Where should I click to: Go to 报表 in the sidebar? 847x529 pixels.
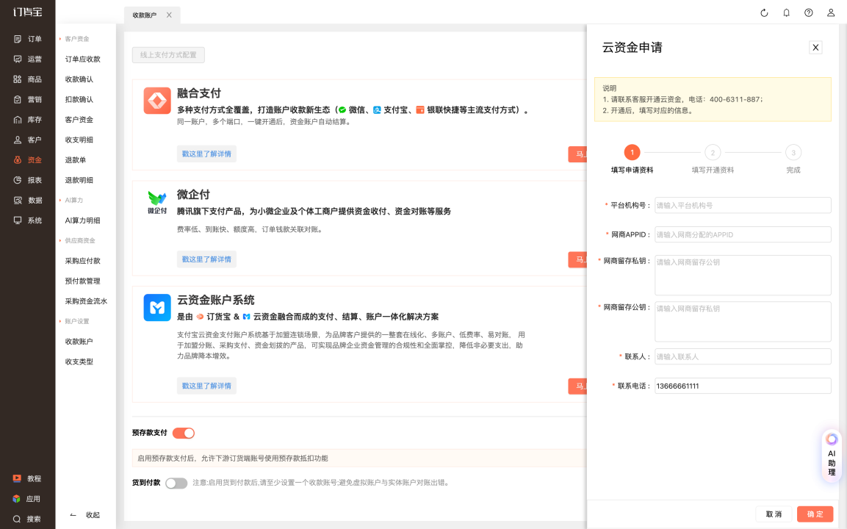[x=28, y=180]
